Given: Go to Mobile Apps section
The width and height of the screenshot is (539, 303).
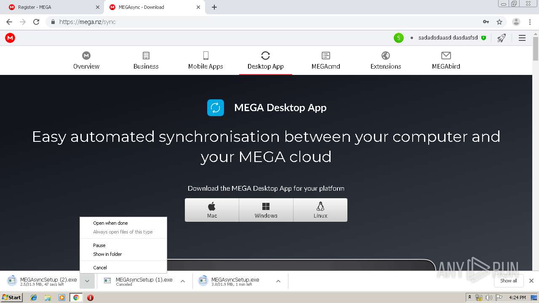Looking at the screenshot, I should point(205,61).
